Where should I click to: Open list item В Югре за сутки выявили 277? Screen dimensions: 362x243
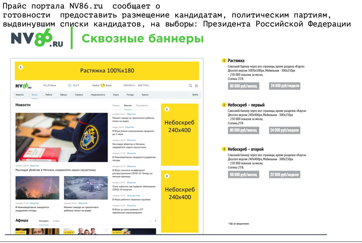coord(128,211)
